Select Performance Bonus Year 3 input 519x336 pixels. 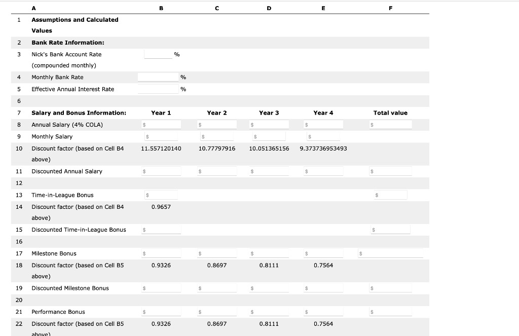click(269, 312)
